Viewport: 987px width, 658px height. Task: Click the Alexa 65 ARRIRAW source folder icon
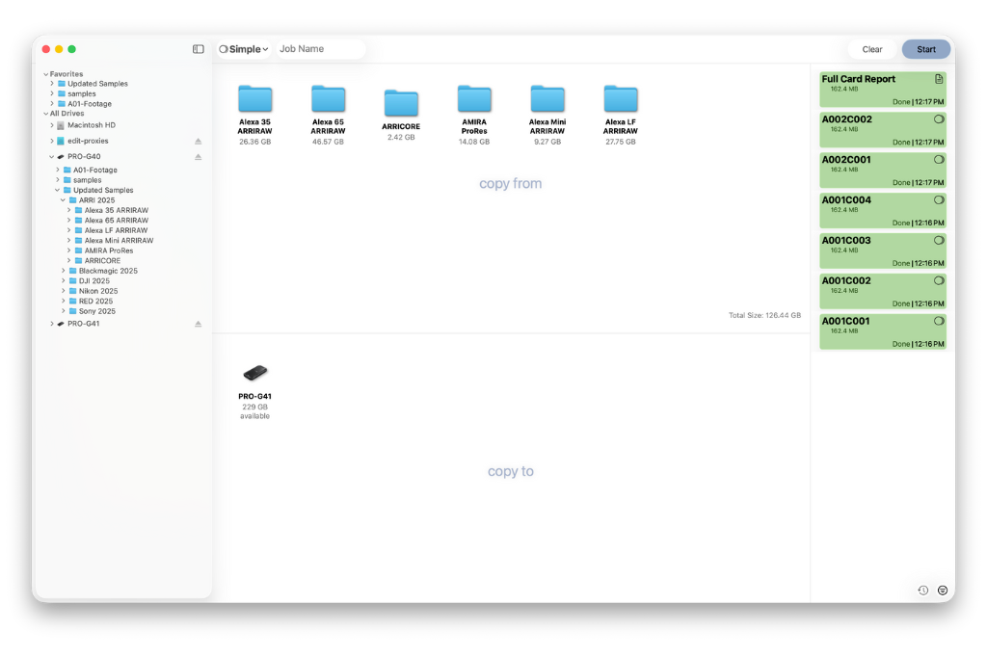328,98
